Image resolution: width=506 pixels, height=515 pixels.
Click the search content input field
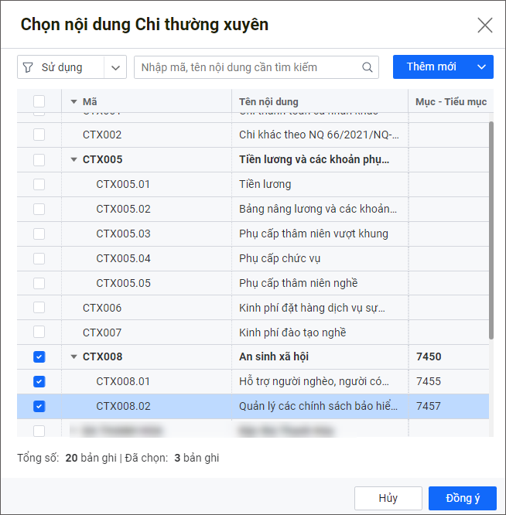click(248, 67)
